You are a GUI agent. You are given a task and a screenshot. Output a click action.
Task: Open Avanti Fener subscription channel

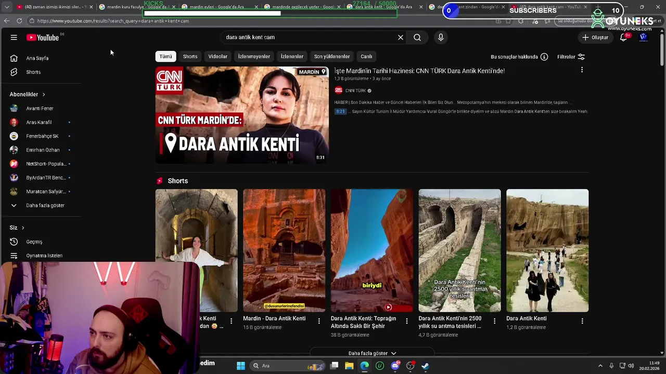(x=40, y=109)
